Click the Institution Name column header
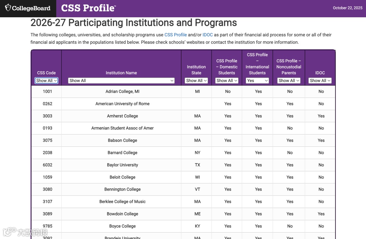 coord(121,73)
